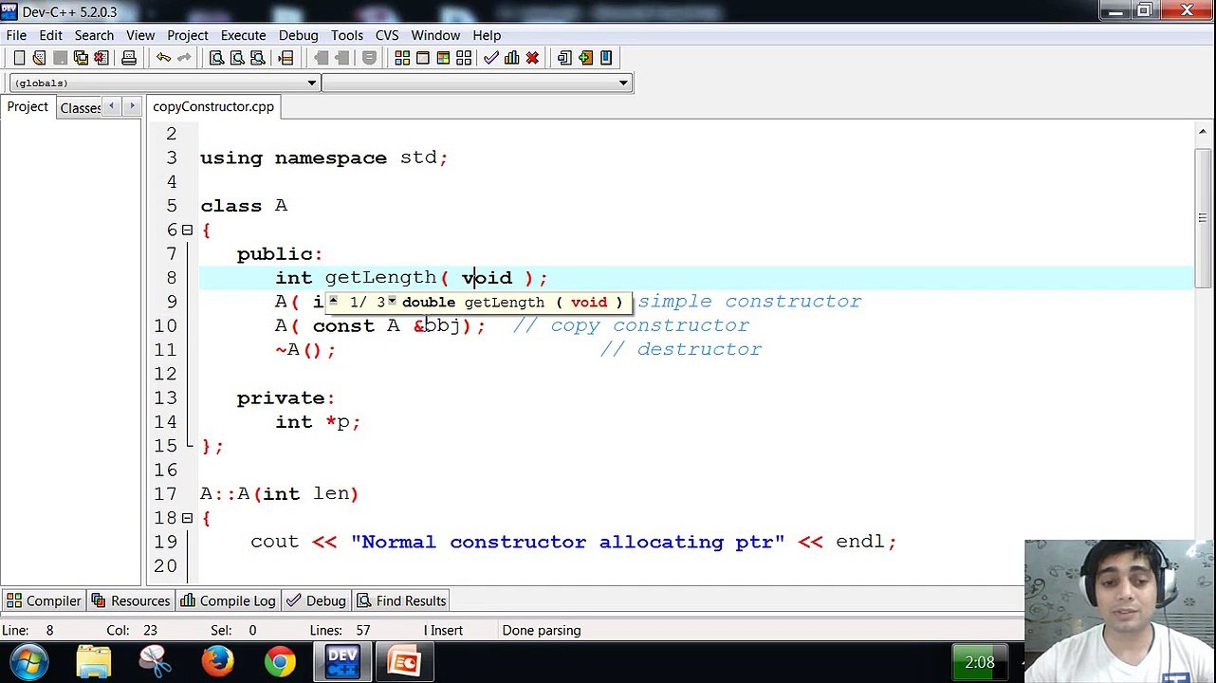Screen dimensions: 1216x683
Task: Open Google Chrome from the taskbar
Action: [x=280, y=661]
